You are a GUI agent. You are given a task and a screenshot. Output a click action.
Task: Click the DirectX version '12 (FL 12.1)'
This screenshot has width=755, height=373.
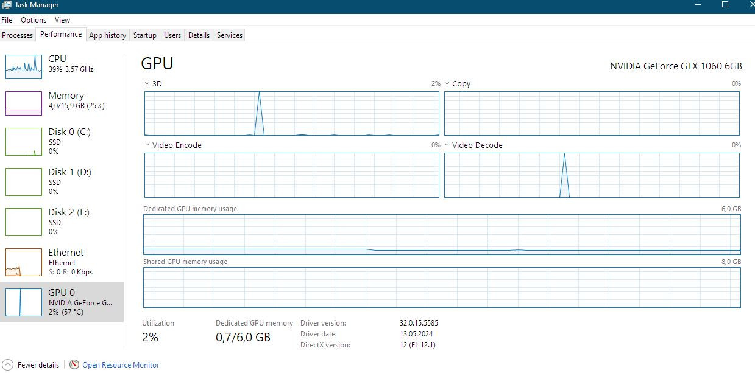[x=417, y=345]
